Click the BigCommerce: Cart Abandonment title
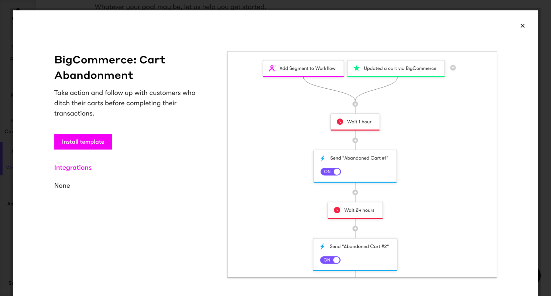Screen dimensions: 551x296 click(x=110, y=67)
